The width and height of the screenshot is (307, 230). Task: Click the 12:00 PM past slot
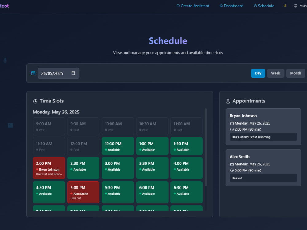(83, 146)
